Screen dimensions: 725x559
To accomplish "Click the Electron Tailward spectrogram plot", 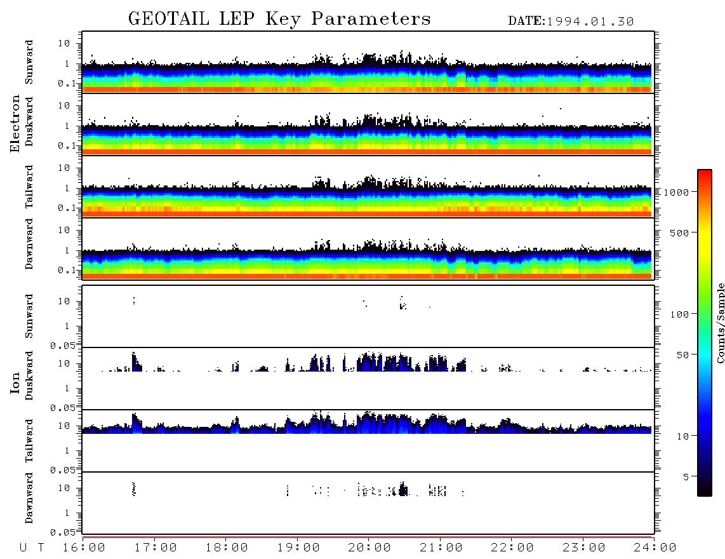I will point(368,187).
